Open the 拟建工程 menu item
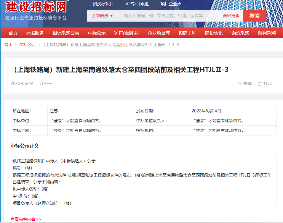Screen dimensions: 283x223 [188, 33]
